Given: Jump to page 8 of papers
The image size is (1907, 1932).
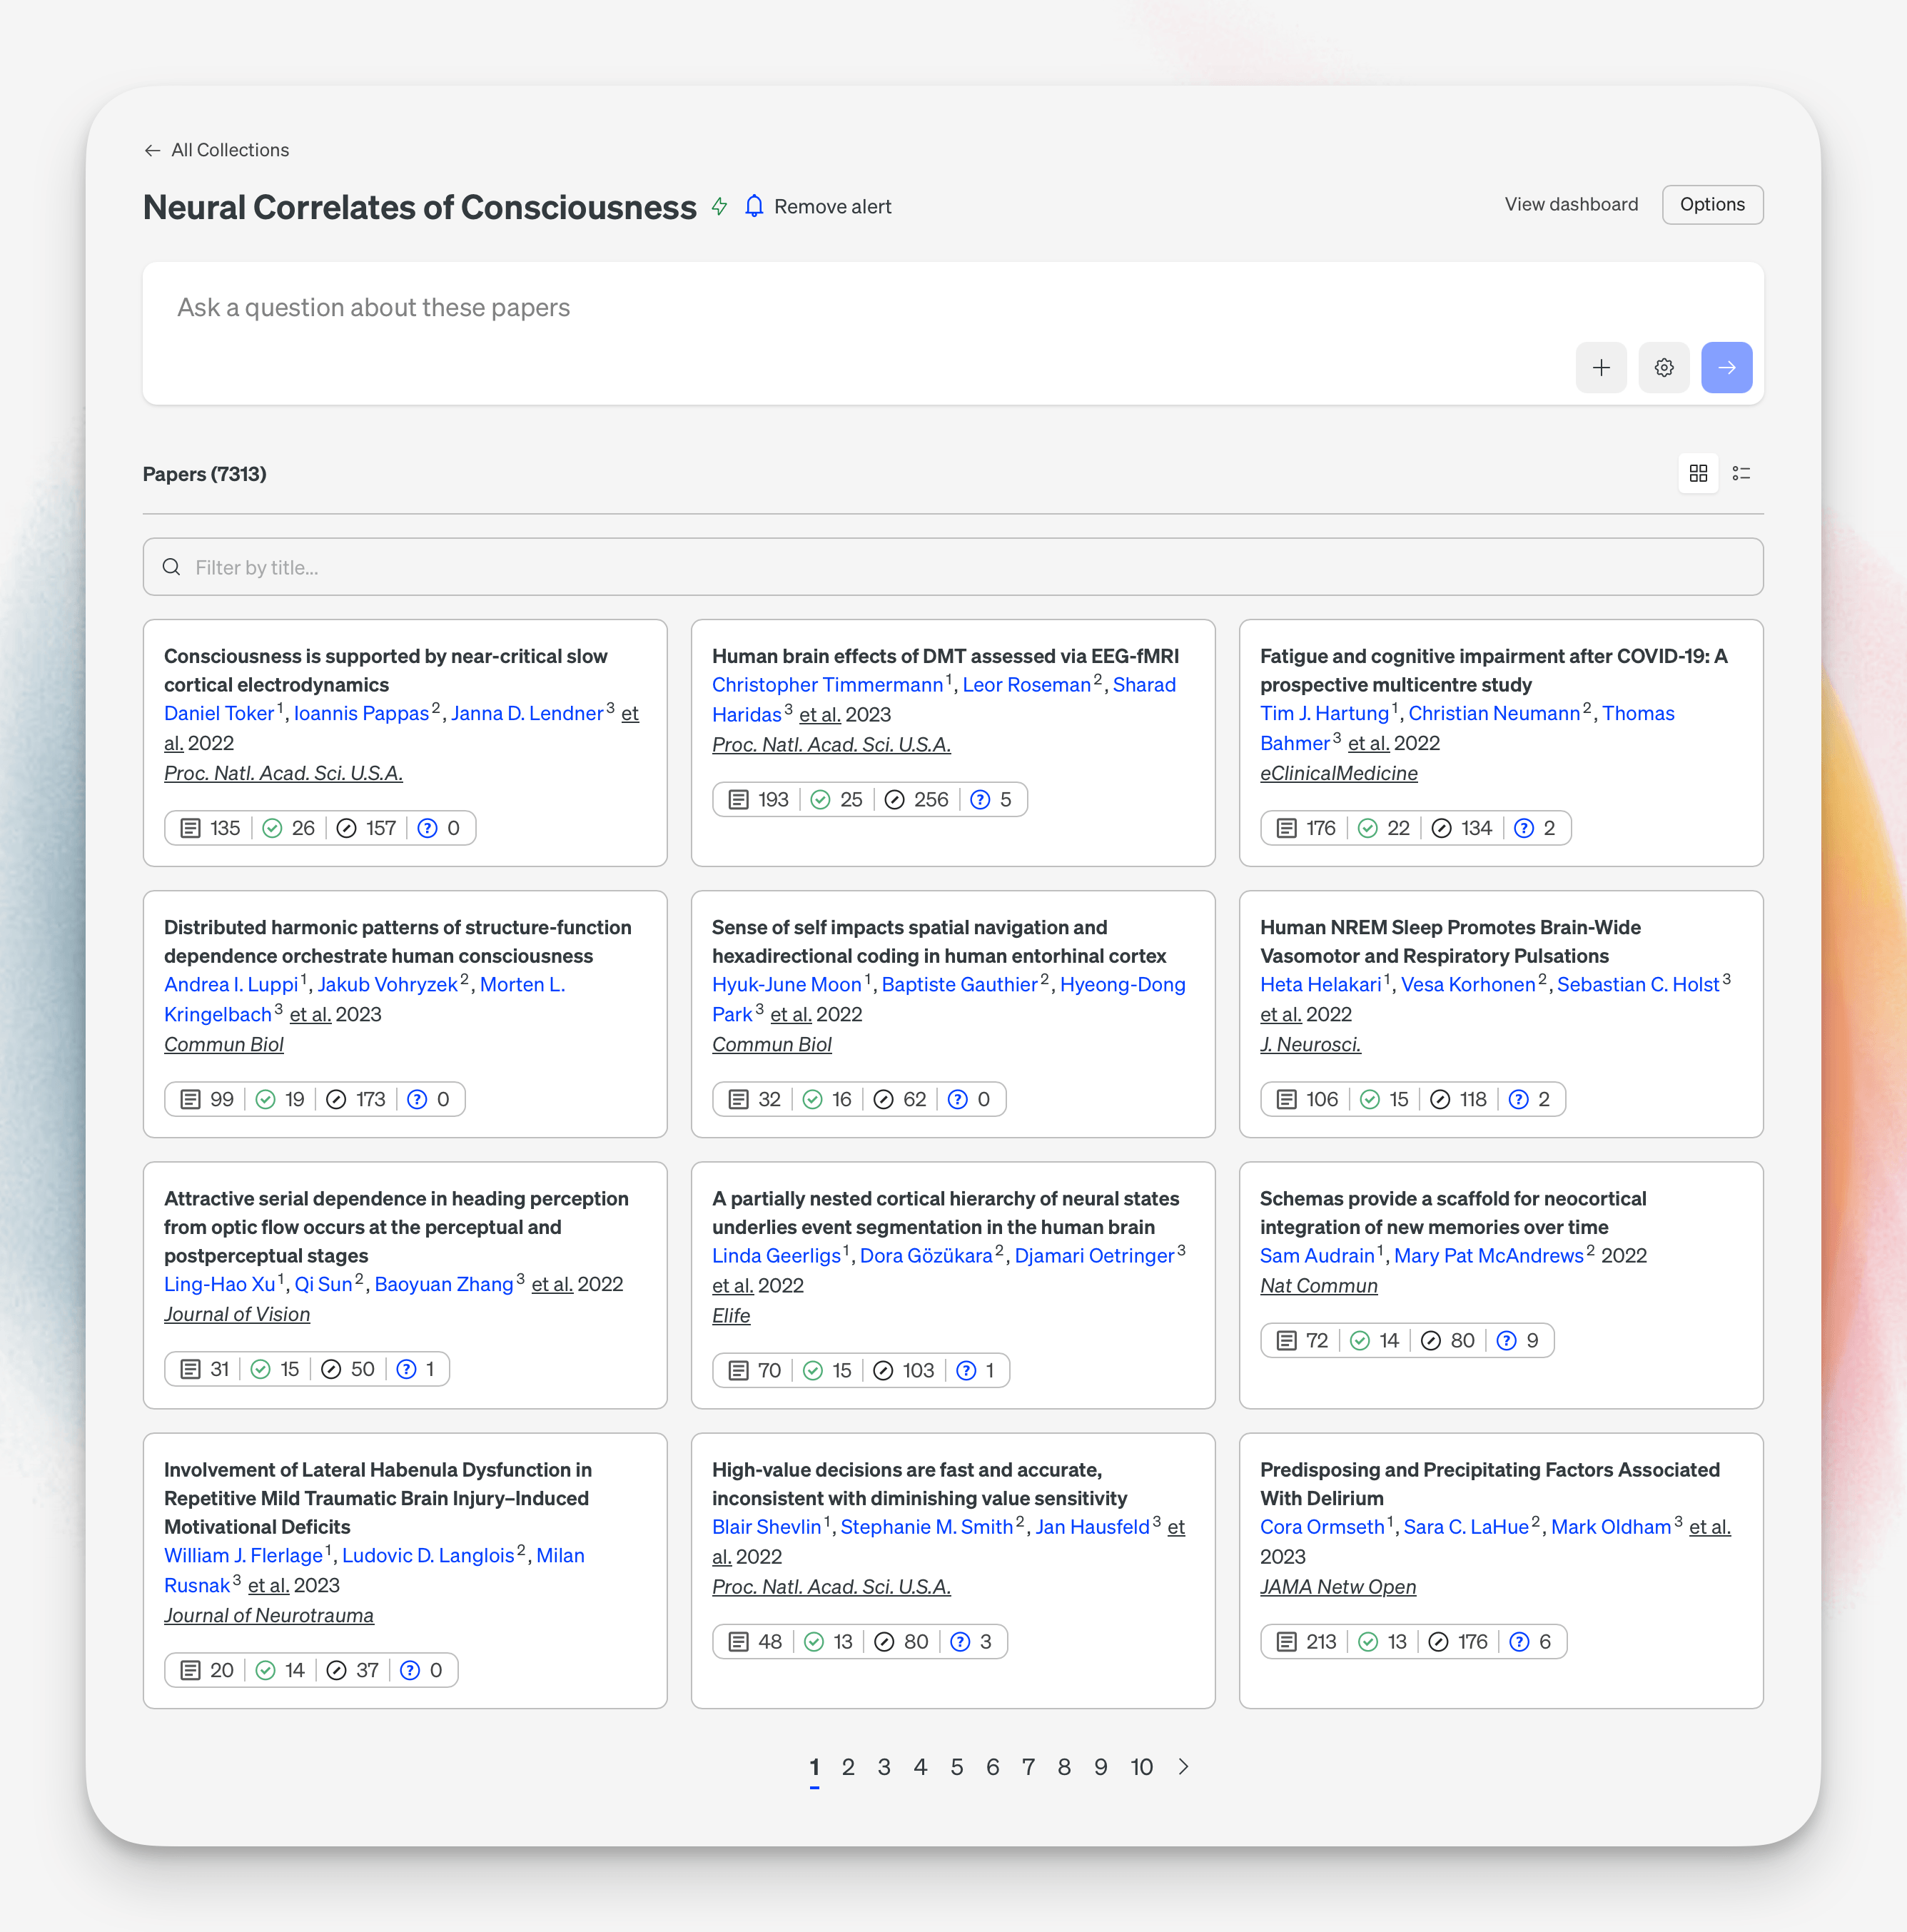Looking at the screenshot, I should 1064,1767.
